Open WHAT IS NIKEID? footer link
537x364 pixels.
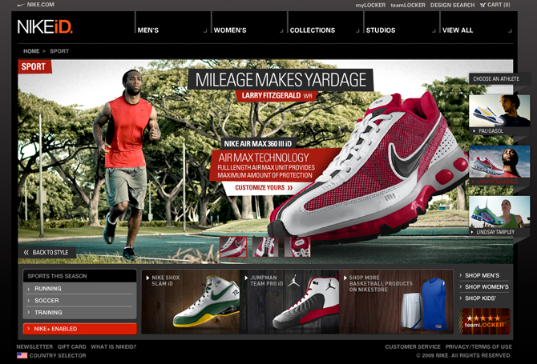point(113,346)
